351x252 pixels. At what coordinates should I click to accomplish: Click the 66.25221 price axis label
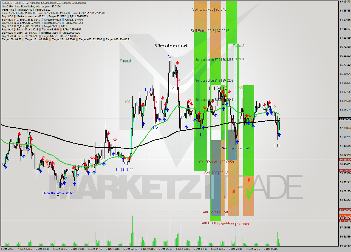[345, 56]
